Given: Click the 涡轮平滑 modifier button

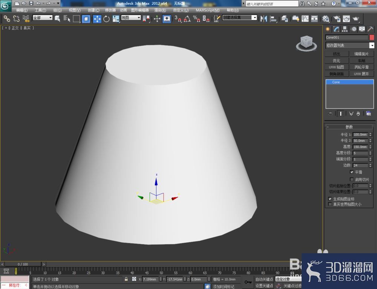Looking at the screenshot, I should [362, 67].
